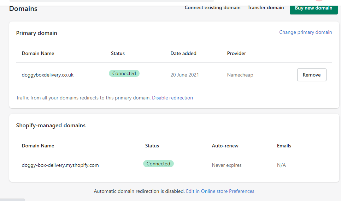Open the Transfer domain option
The width and height of the screenshot is (341, 201).
265,7
